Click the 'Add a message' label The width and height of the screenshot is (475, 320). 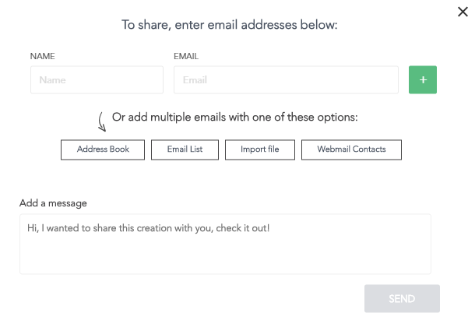point(53,203)
